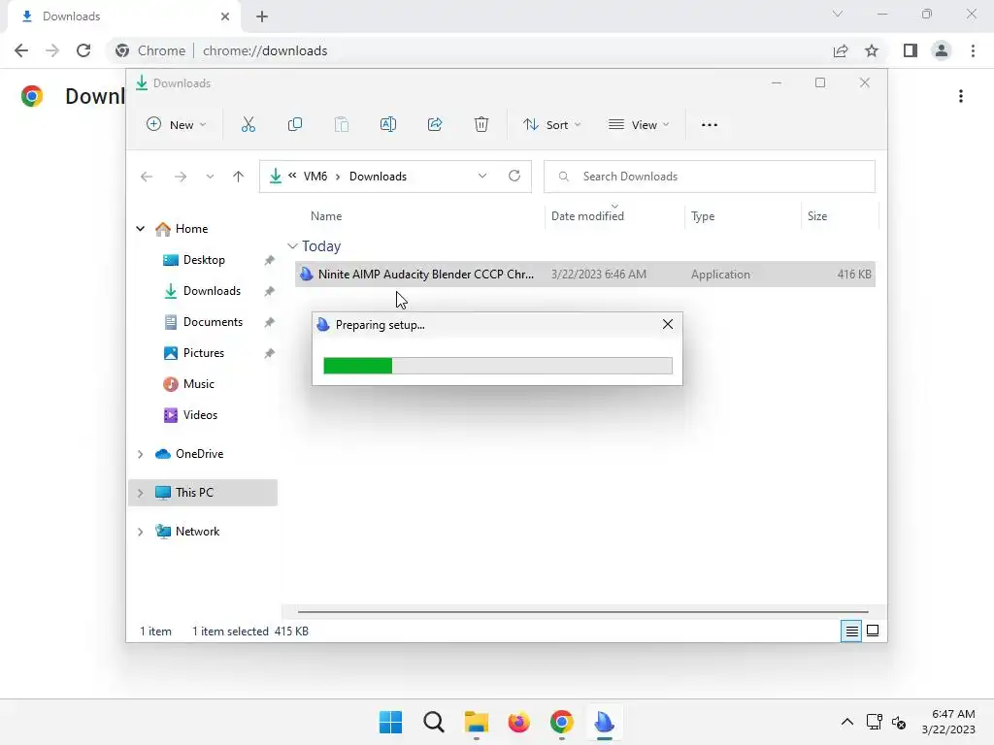This screenshot has width=994, height=745.
Task: Show hidden system tray icons
Action: click(x=846, y=722)
